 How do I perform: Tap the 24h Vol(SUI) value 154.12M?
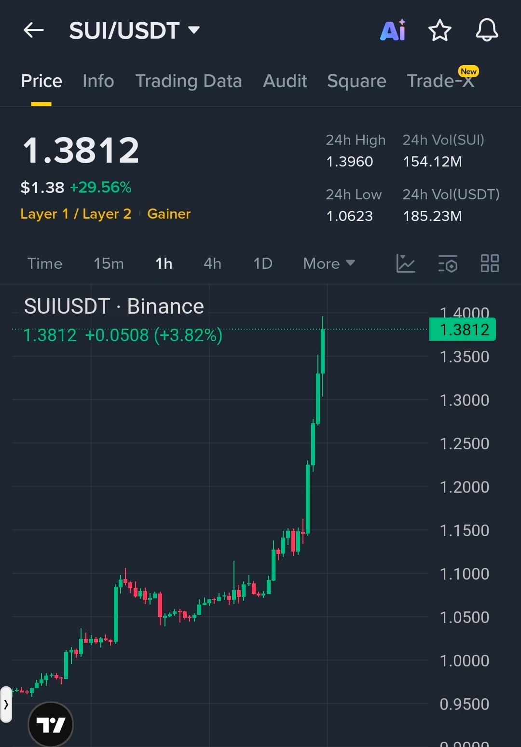coord(432,162)
